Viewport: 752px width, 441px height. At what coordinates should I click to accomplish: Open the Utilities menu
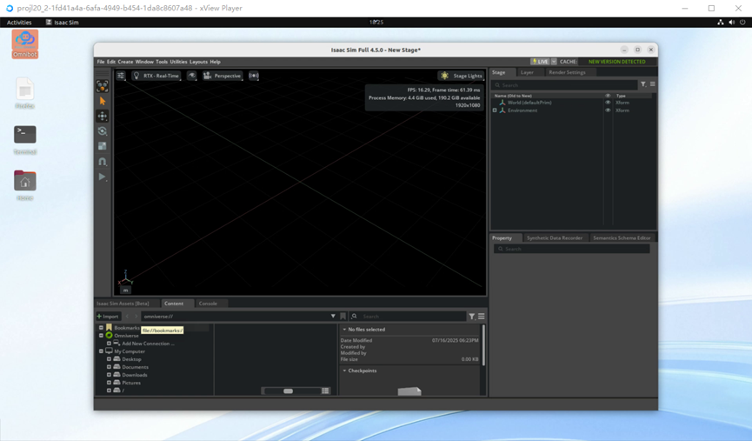coord(178,62)
